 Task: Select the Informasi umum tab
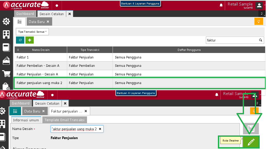pos(26,120)
